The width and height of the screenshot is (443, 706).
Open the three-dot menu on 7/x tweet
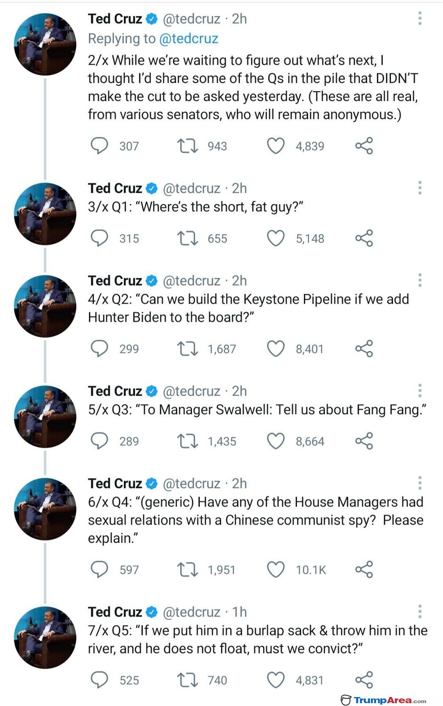[419, 612]
